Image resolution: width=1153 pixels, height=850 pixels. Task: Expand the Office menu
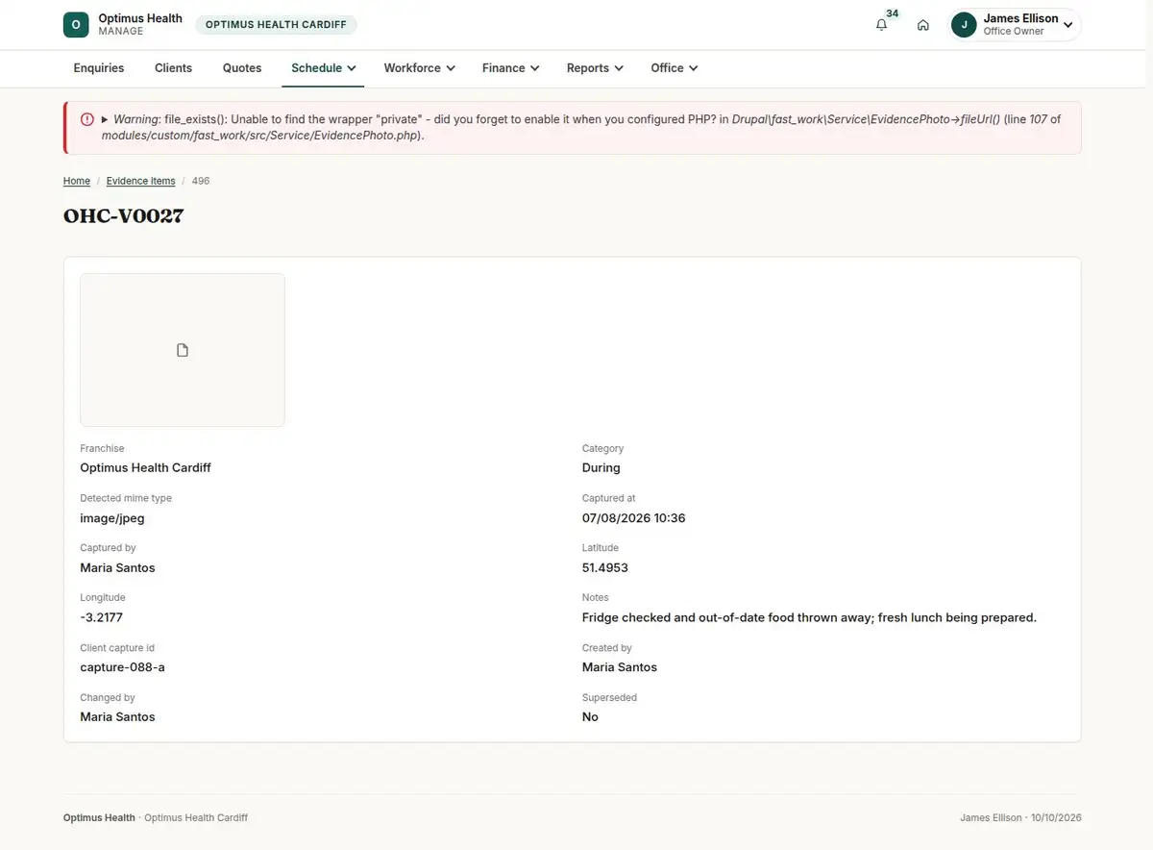point(674,68)
